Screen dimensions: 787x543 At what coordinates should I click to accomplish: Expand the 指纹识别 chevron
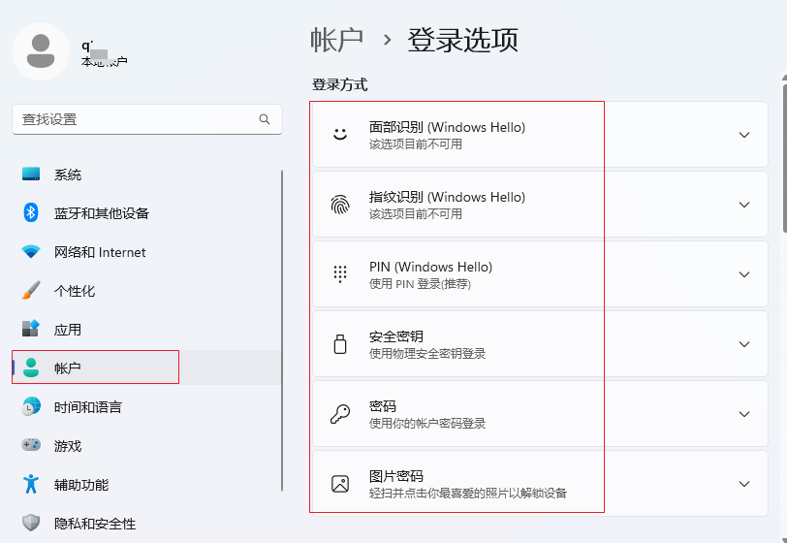pos(744,205)
